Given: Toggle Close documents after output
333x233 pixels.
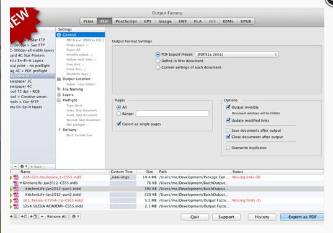Looking at the screenshot, I should coord(228,137).
